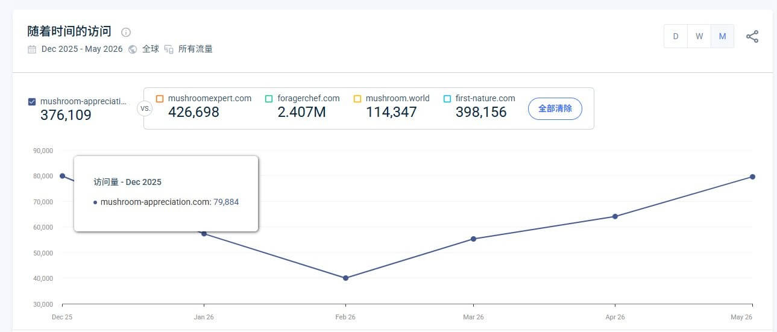Click the calendar icon before Dec 2025 - May 2026
Image resolution: width=777 pixels, height=332 pixels.
[x=32, y=49]
